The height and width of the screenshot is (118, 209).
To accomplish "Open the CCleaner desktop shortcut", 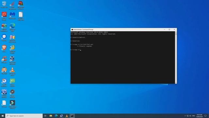I will 4,60.
